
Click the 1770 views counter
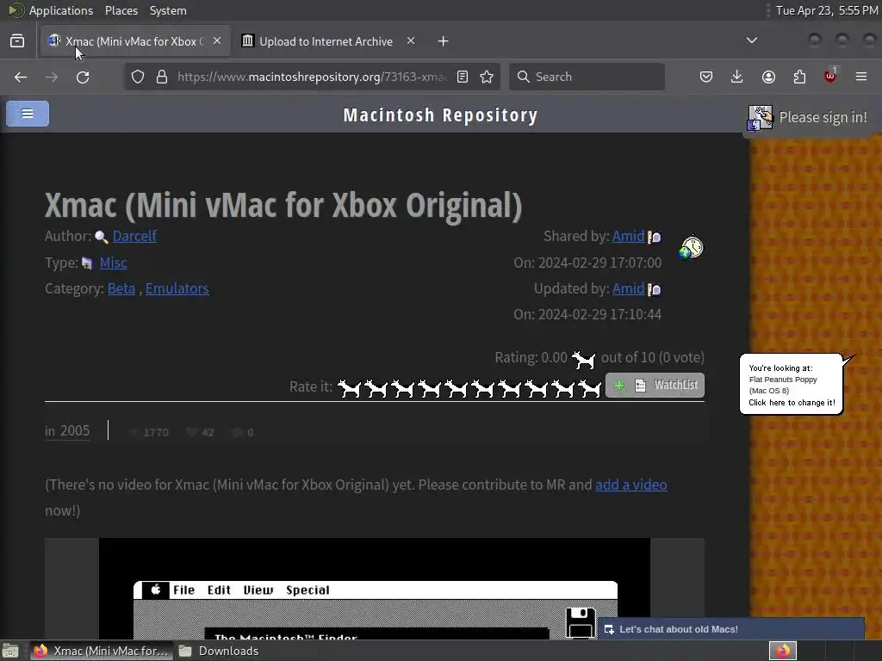coord(149,432)
